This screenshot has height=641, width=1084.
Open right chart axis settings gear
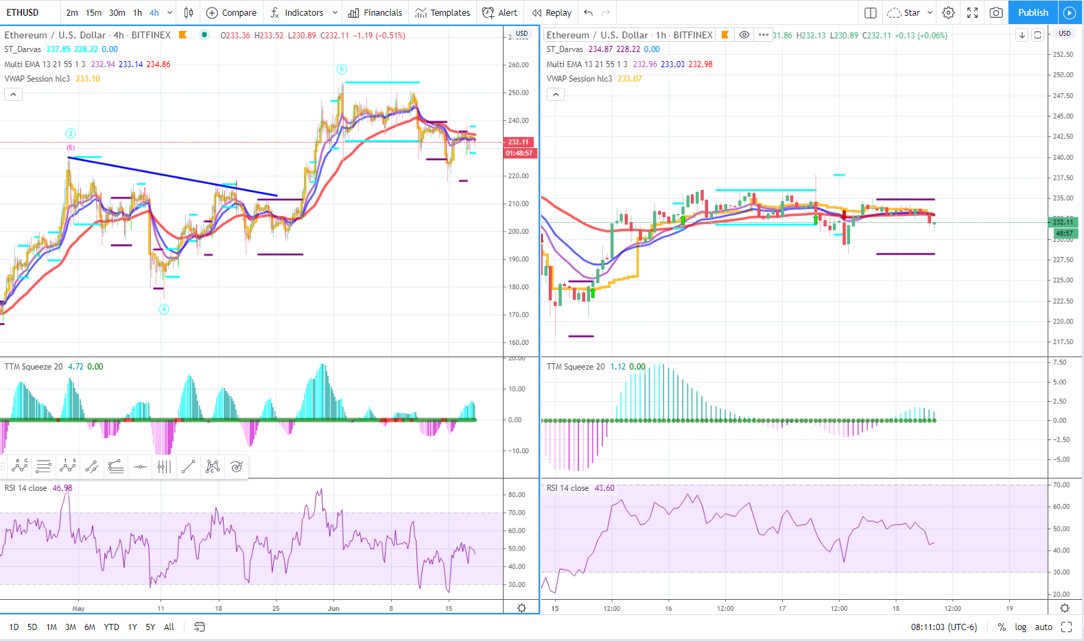[1065, 608]
